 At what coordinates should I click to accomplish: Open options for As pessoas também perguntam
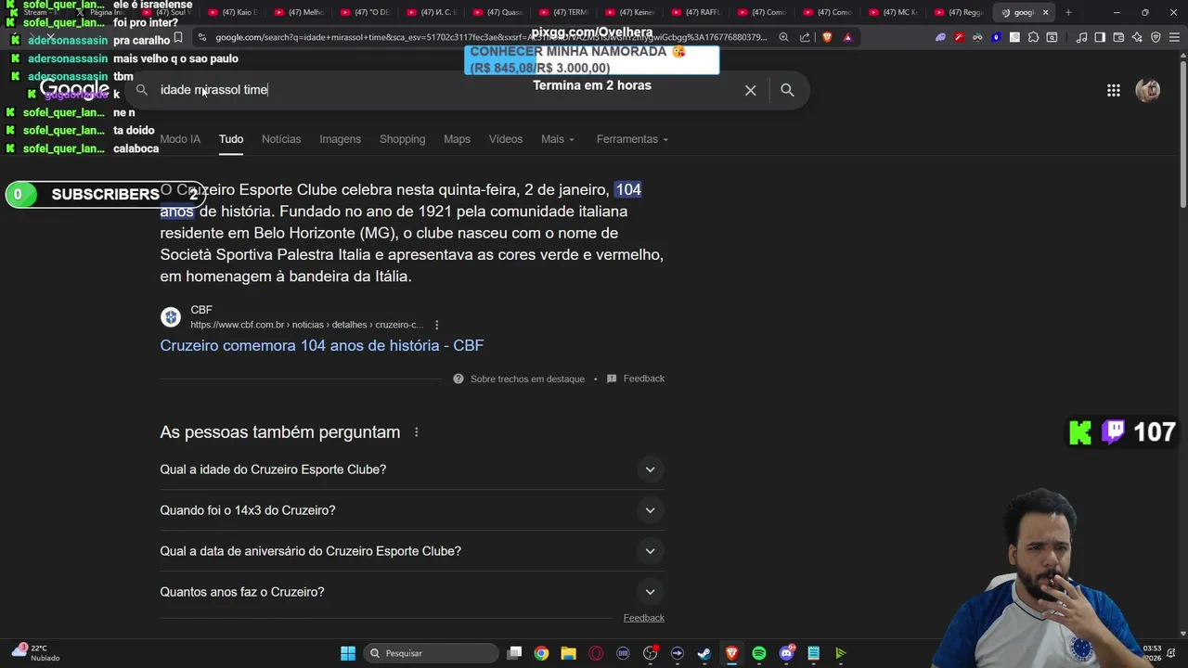pos(416,432)
